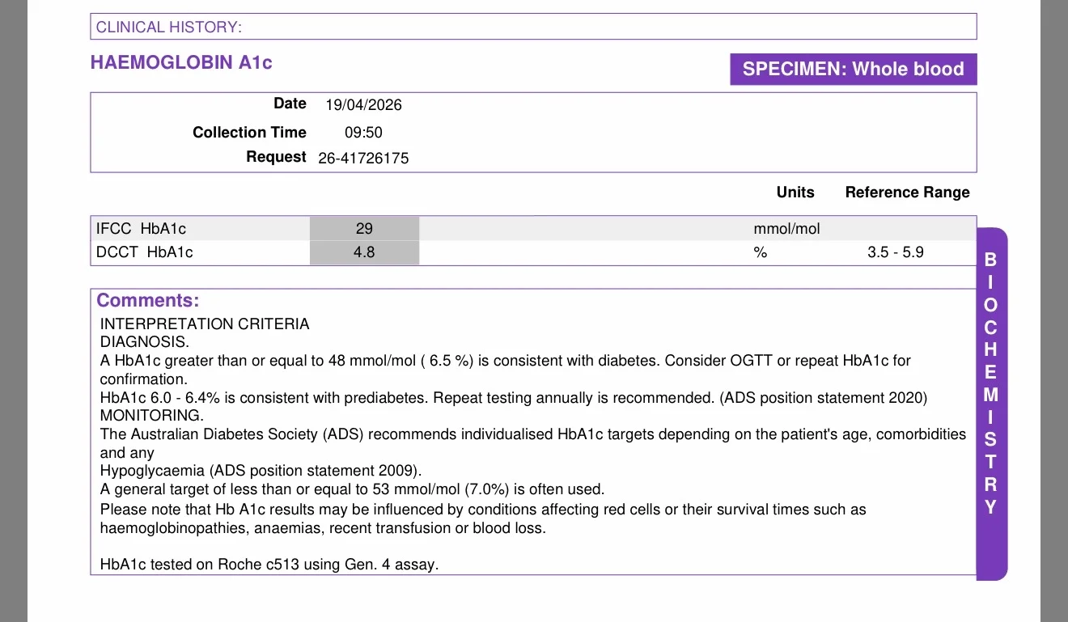
Task: Select the Roche c513 assay note
Action: tap(269, 565)
